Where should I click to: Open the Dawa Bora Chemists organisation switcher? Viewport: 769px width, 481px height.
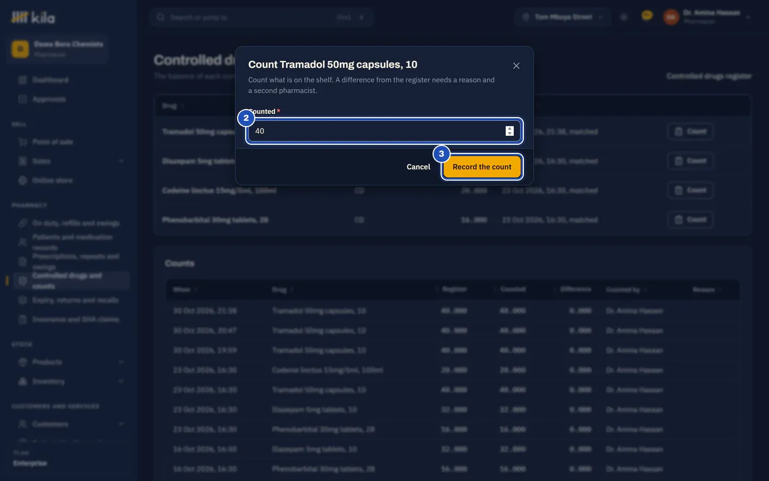click(58, 49)
